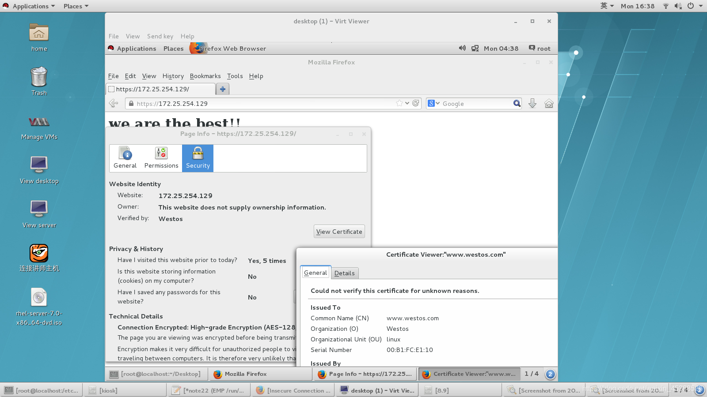Screen dimensions: 707x397
Task: Open Firefox Bookmarks menu
Action: [205, 76]
